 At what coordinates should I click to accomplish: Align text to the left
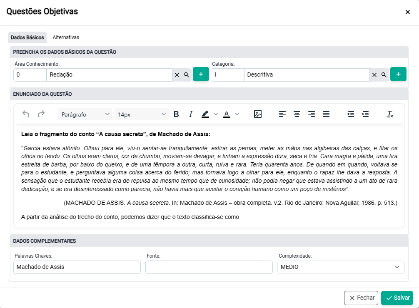click(x=282, y=114)
